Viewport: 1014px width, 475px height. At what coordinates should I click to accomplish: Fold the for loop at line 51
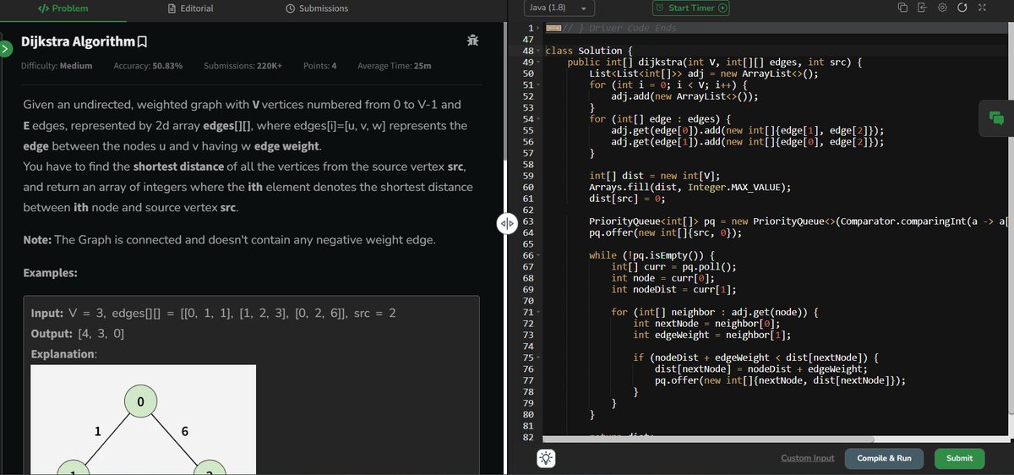point(539,85)
